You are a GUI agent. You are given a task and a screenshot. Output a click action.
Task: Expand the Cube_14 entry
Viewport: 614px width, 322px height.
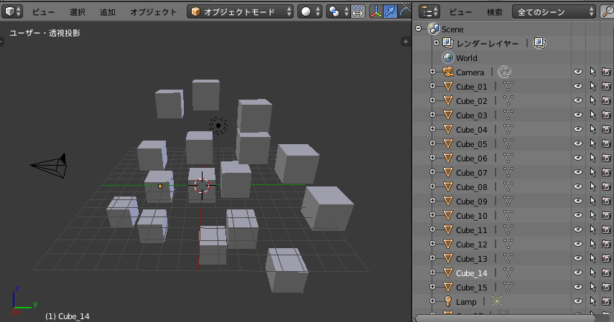pyautogui.click(x=432, y=273)
